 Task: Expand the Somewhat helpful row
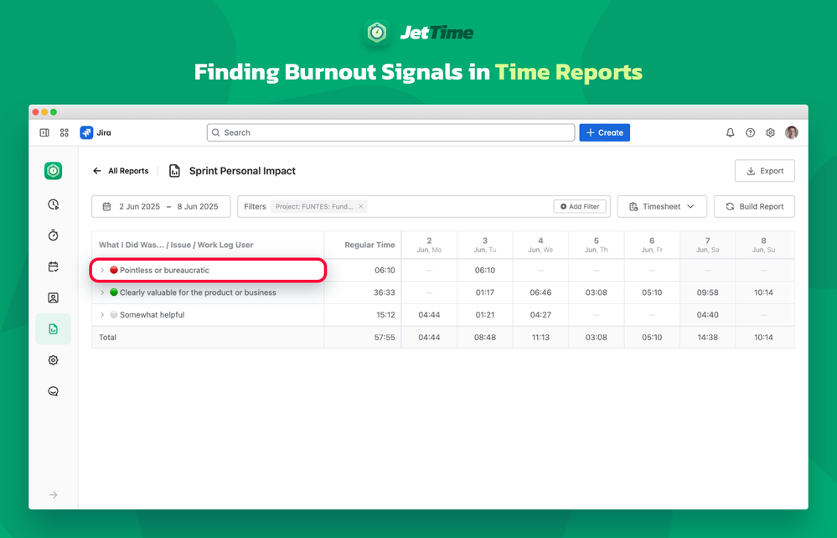pyautogui.click(x=102, y=315)
